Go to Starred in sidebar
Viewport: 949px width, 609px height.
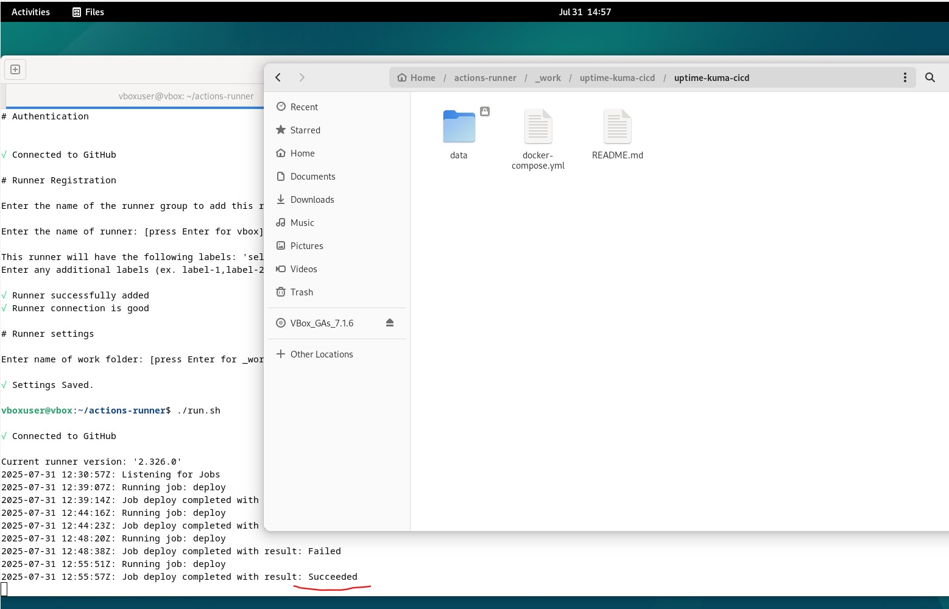tap(305, 130)
